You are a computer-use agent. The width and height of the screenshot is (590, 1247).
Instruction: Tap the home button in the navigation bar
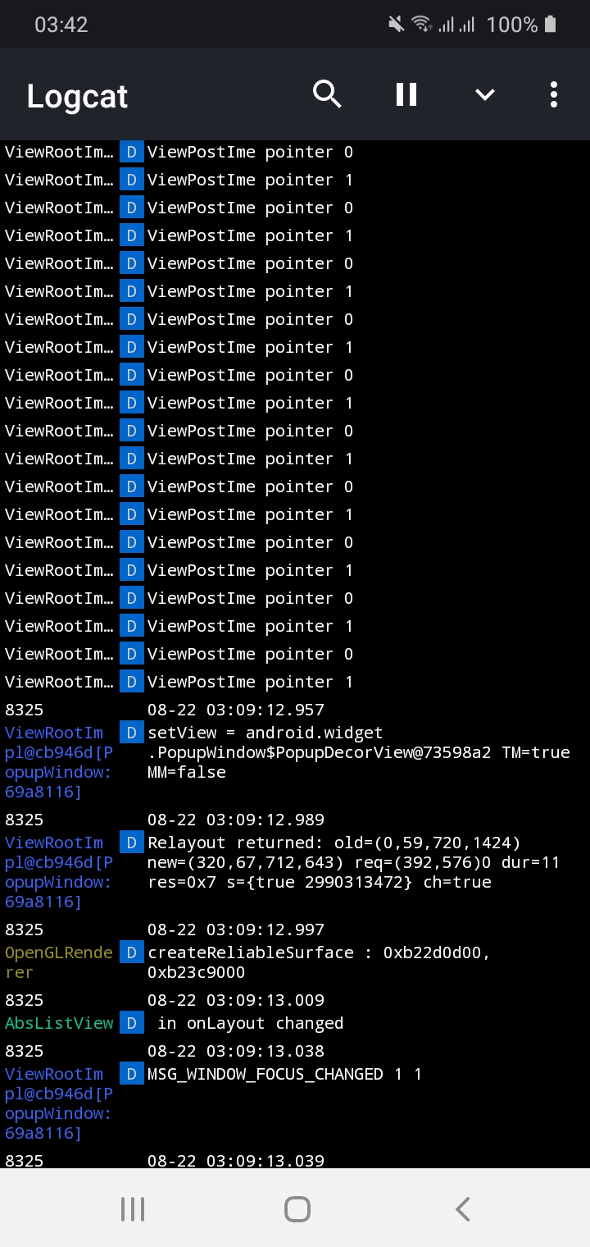(x=297, y=1208)
